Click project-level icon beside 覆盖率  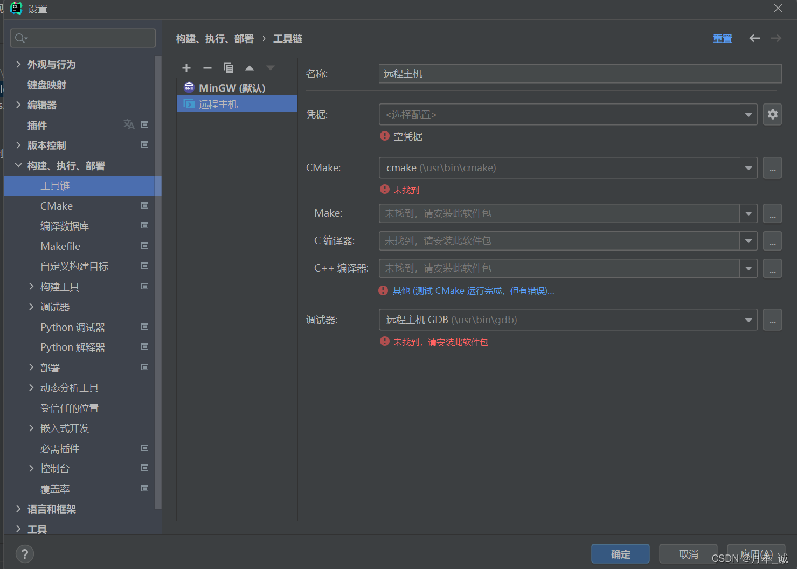click(x=144, y=488)
